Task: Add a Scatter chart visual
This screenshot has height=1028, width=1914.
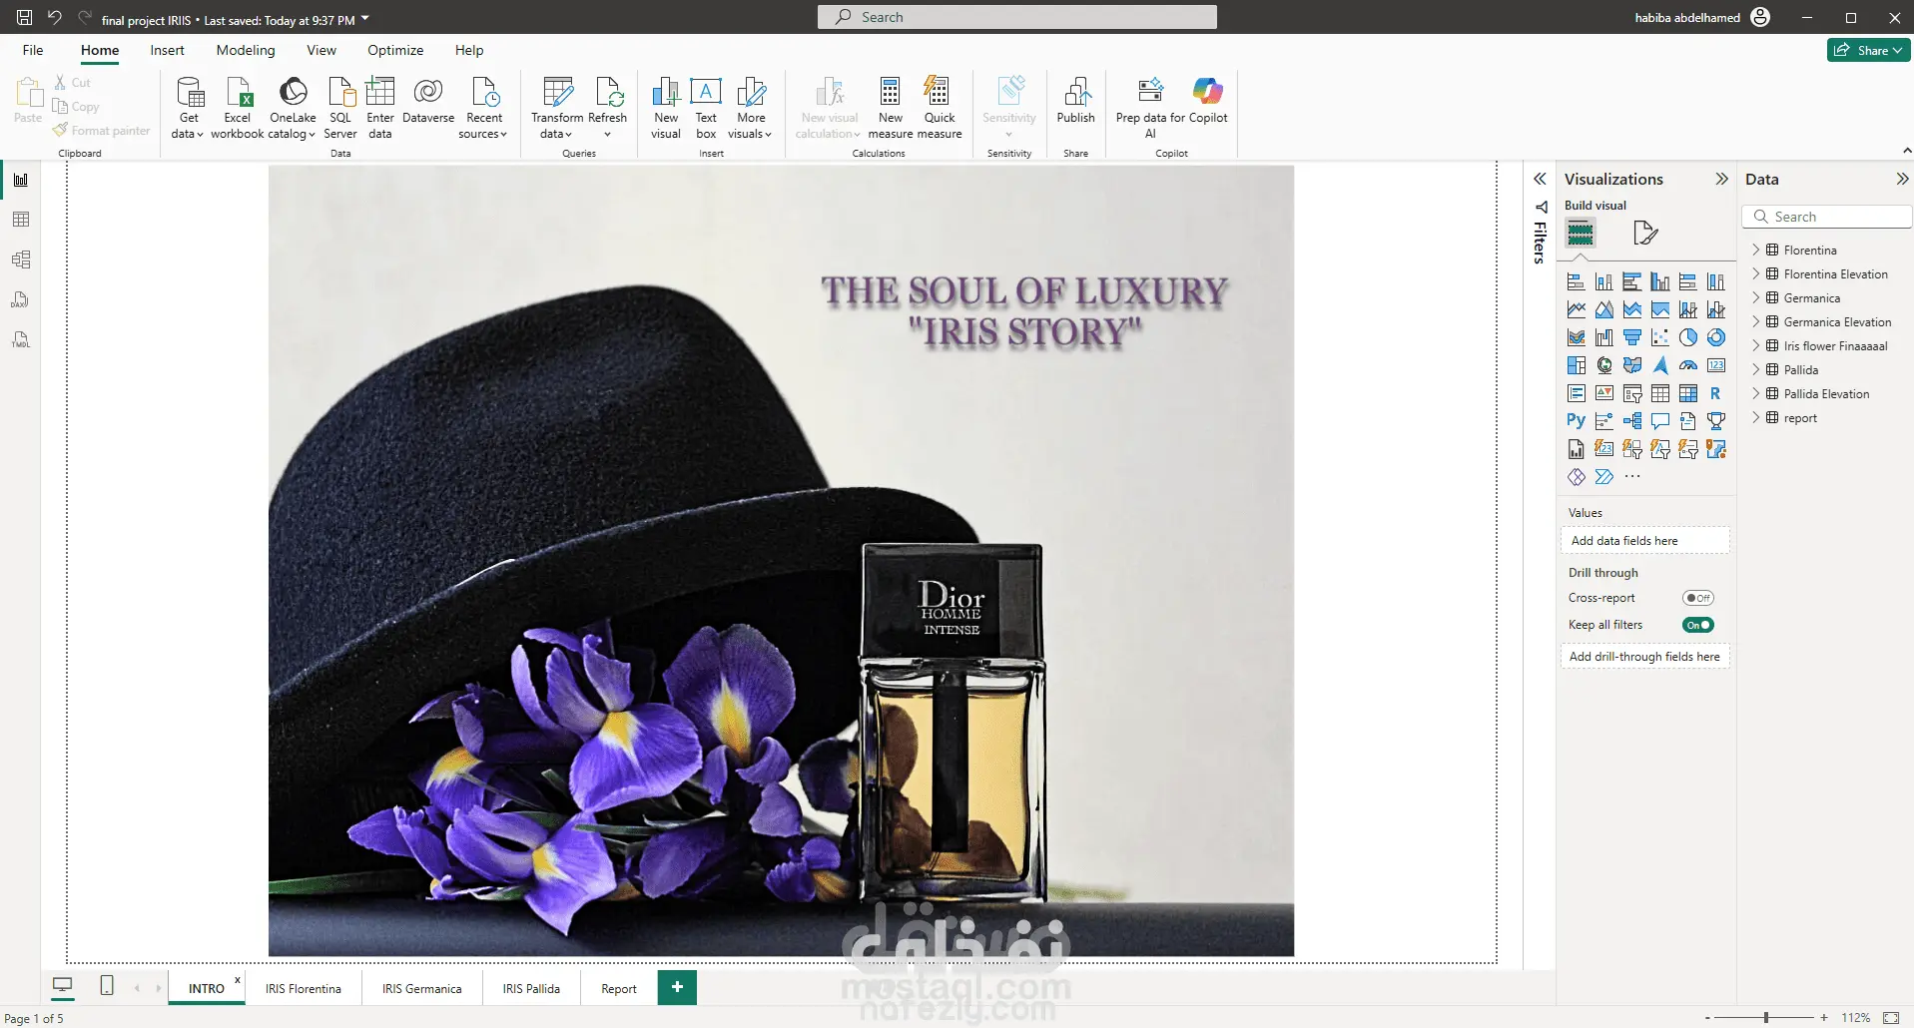Action: pos(1659,337)
